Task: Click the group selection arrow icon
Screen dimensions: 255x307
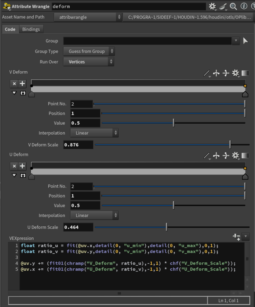Action: point(245,41)
